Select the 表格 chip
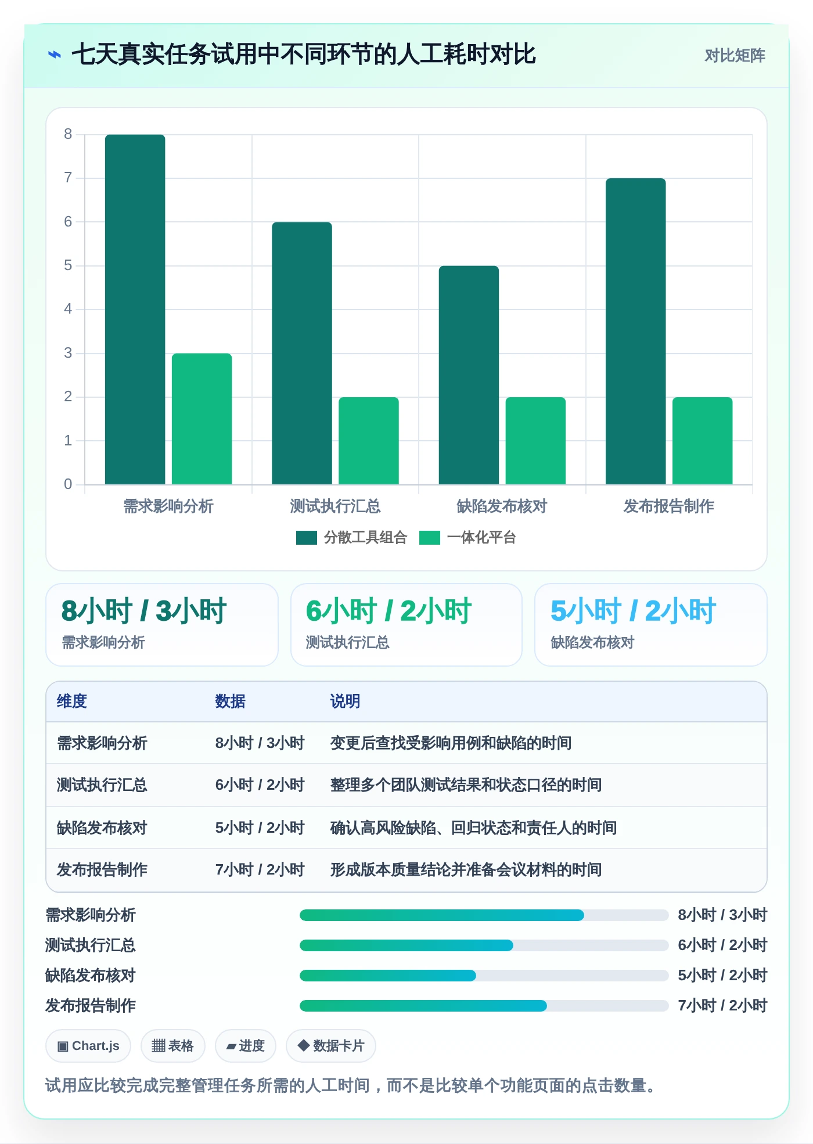The image size is (813, 1144). [x=172, y=1046]
